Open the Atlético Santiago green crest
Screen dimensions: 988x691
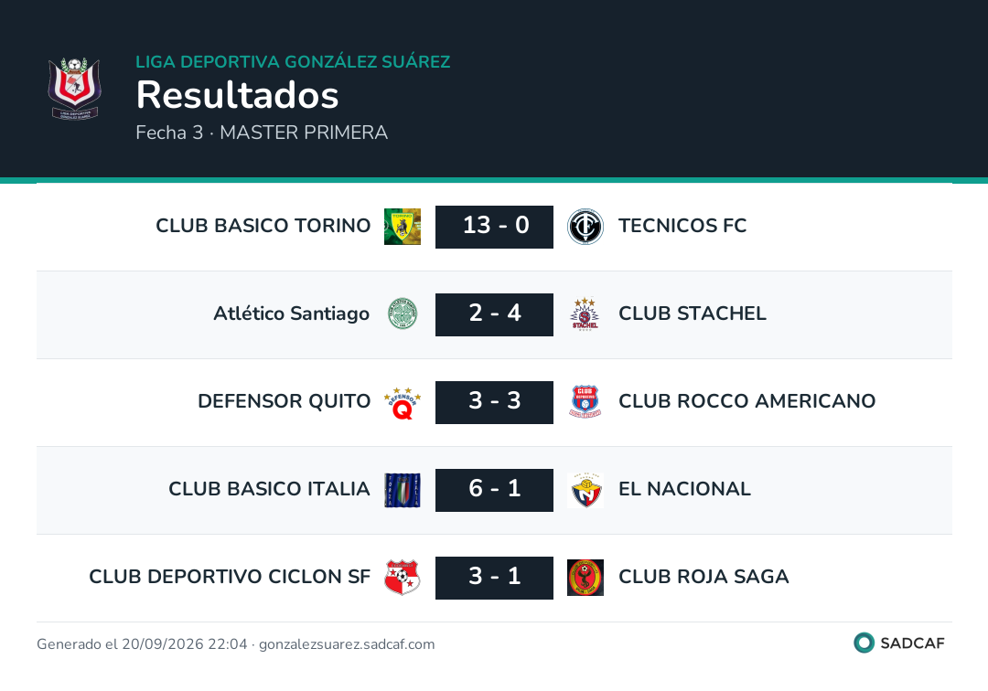tap(403, 314)
